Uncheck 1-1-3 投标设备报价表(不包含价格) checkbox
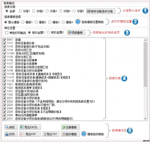 5,47
